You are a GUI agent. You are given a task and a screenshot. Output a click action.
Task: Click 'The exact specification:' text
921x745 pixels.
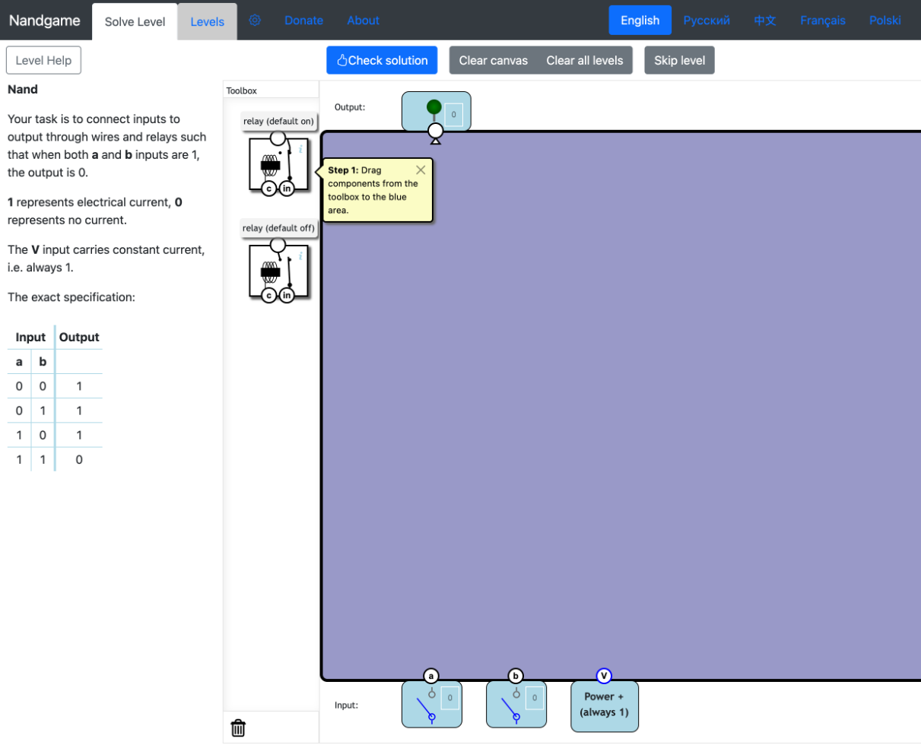71,297
